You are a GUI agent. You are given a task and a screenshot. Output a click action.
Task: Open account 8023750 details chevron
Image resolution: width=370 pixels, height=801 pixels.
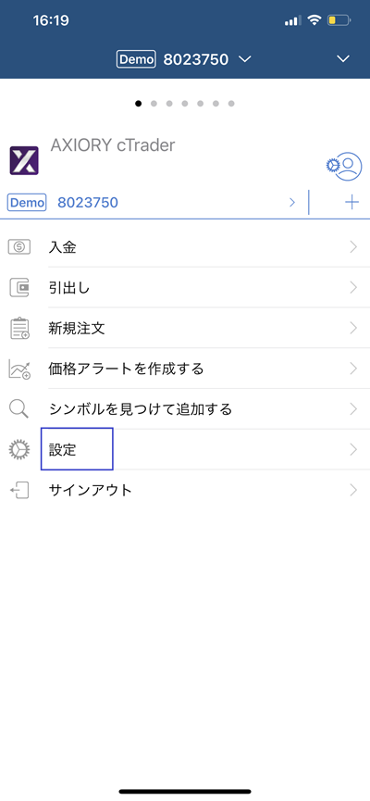click(x=292, y=202)
